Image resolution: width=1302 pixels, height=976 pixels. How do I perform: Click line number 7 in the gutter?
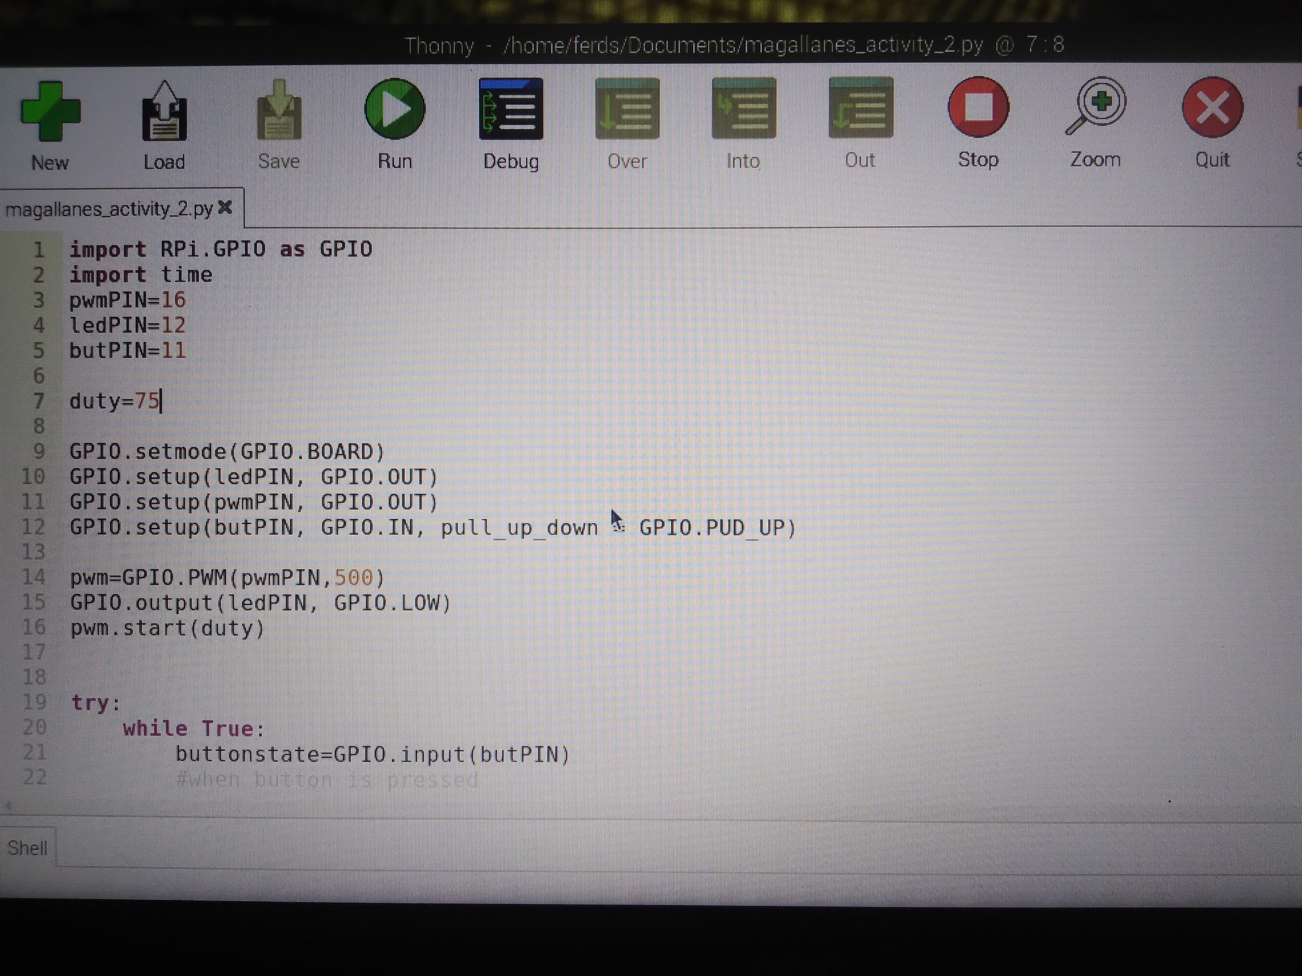point(39,401)
